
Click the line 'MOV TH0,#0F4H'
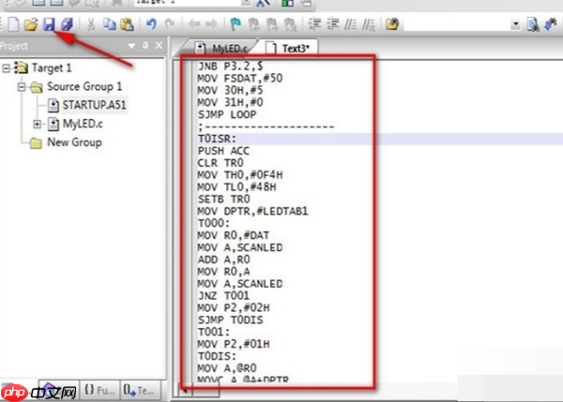pos(240,175)
